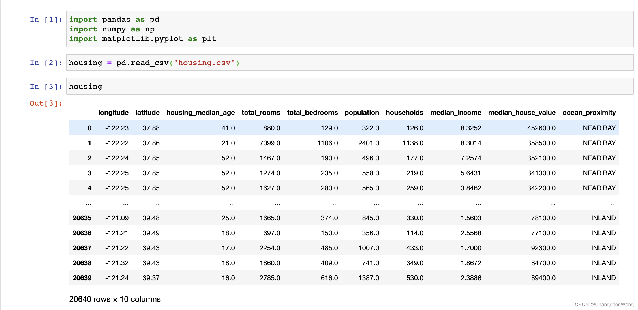Select row index 0 in dataframe

pos(89,128)
